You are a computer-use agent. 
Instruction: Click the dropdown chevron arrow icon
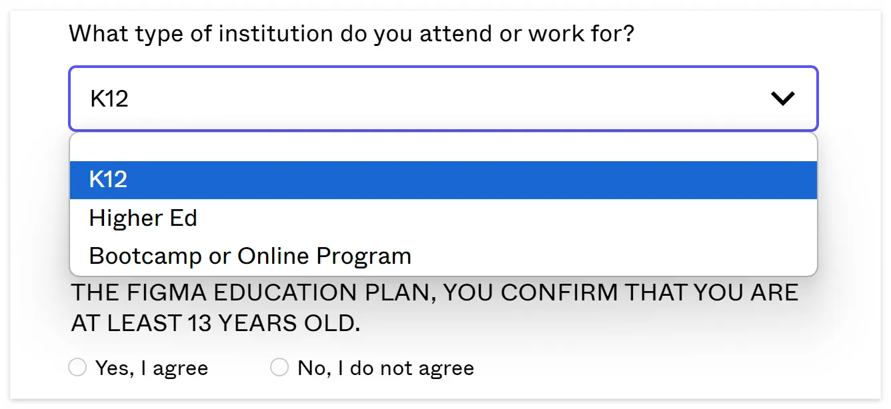[x=782, y=99]
